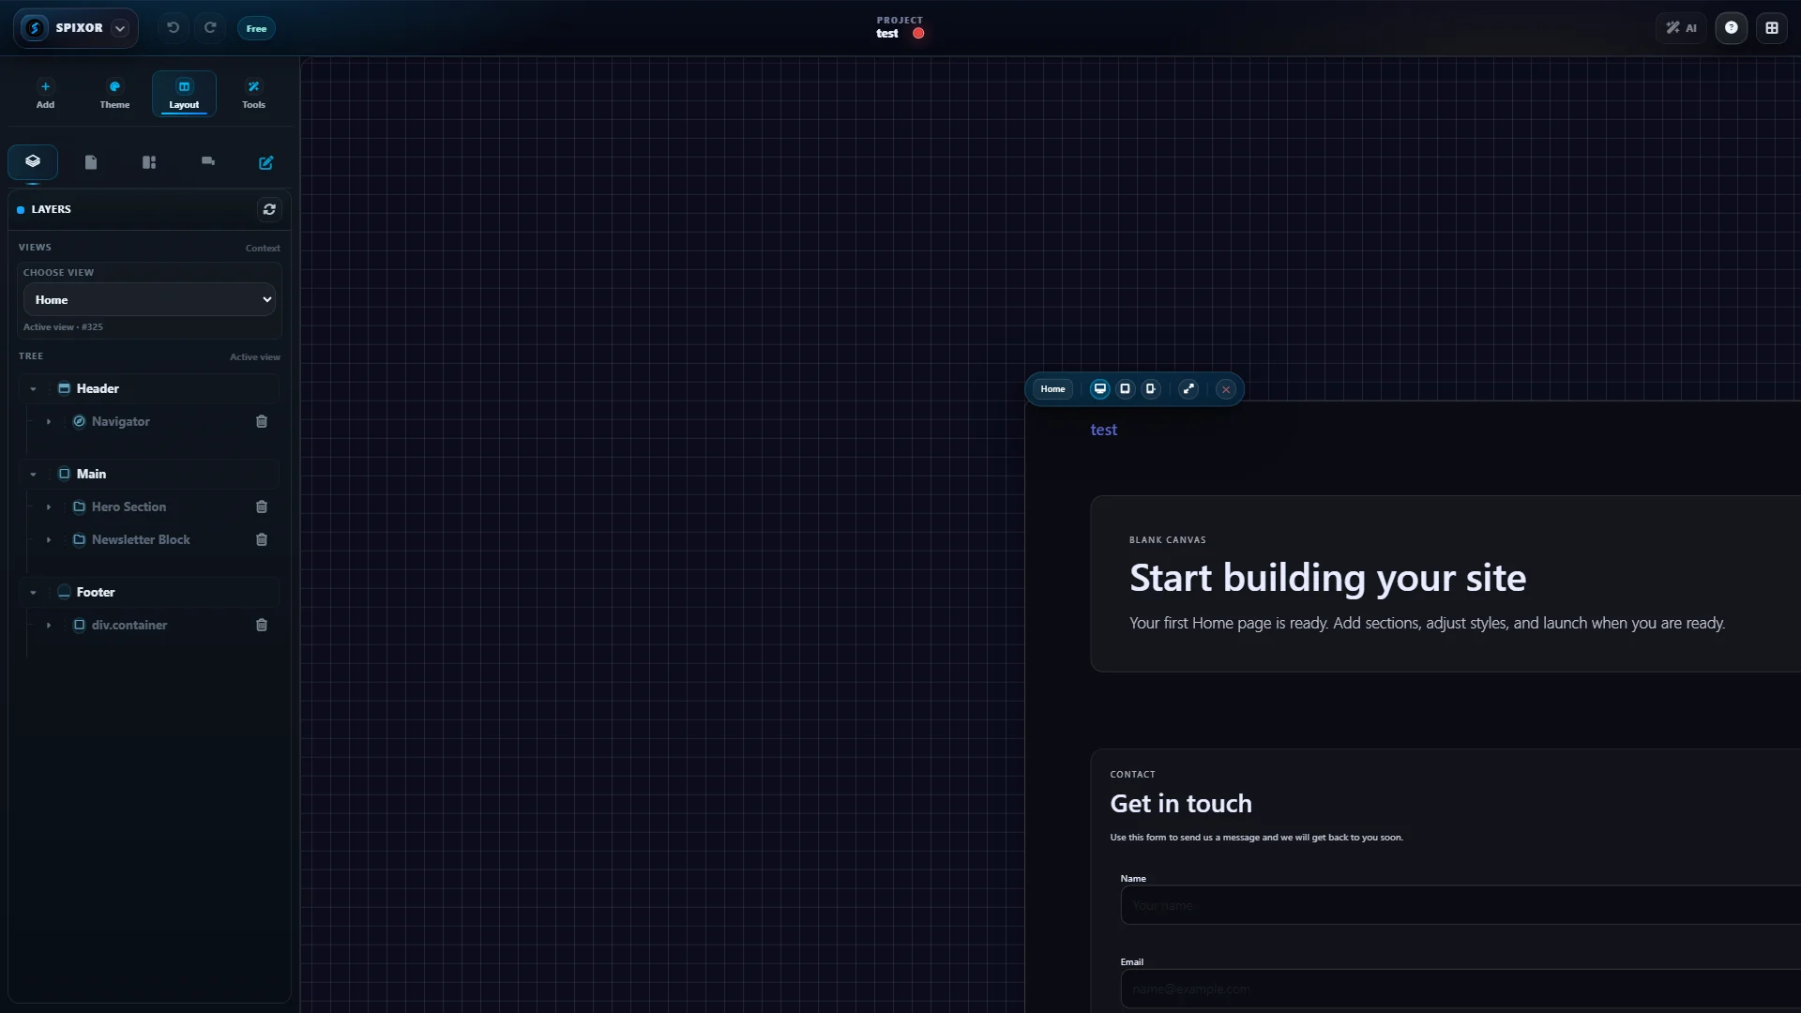Viewport: 1801px width, 1013px height.
Task: Delete the div.container layer
Action: click(x=262, y=626)
